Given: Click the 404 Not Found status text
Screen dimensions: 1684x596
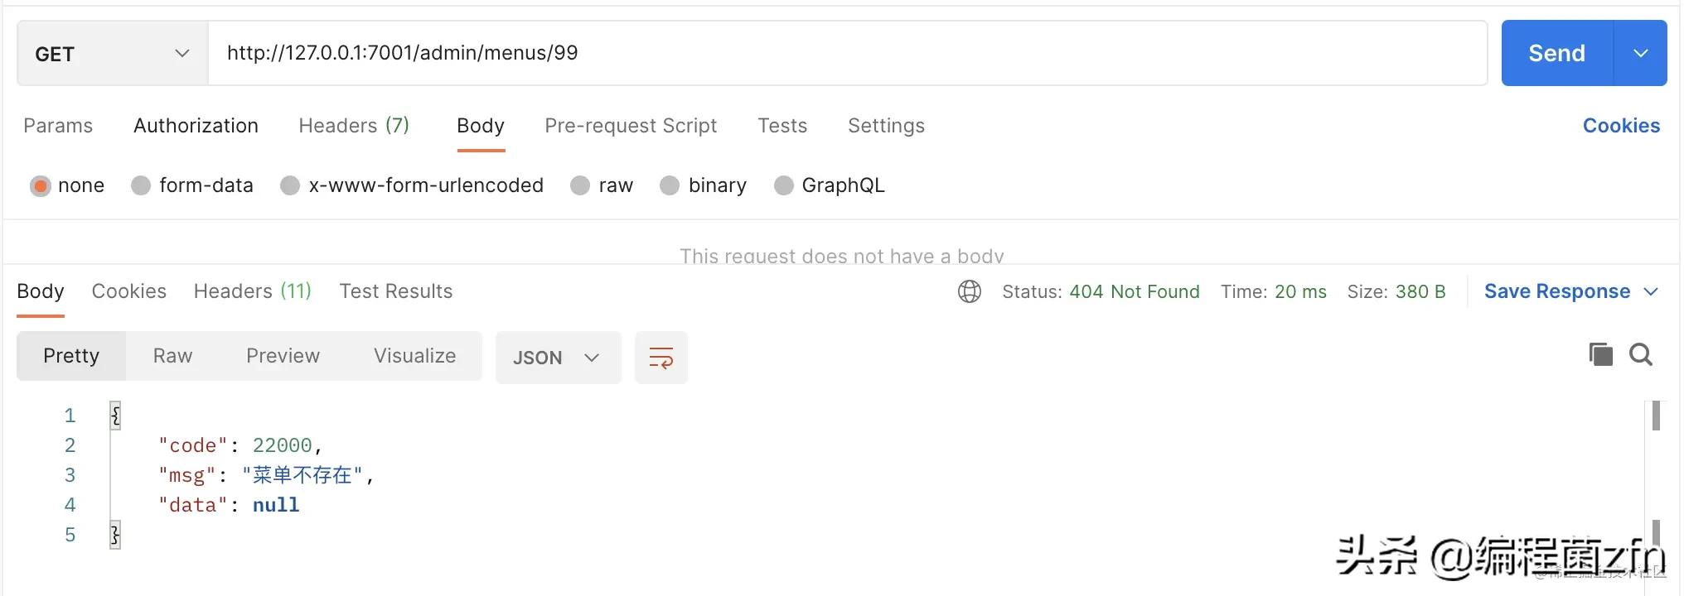Looking at the screenshot, I should [x=1135, y=291].
